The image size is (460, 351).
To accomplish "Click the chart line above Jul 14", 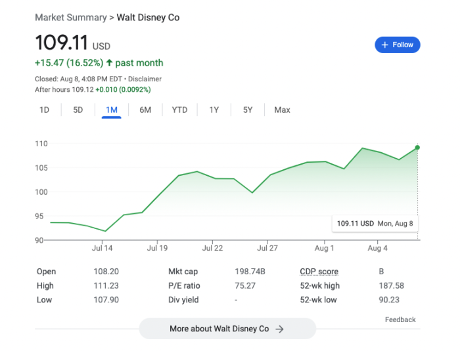I will point(103,230).
